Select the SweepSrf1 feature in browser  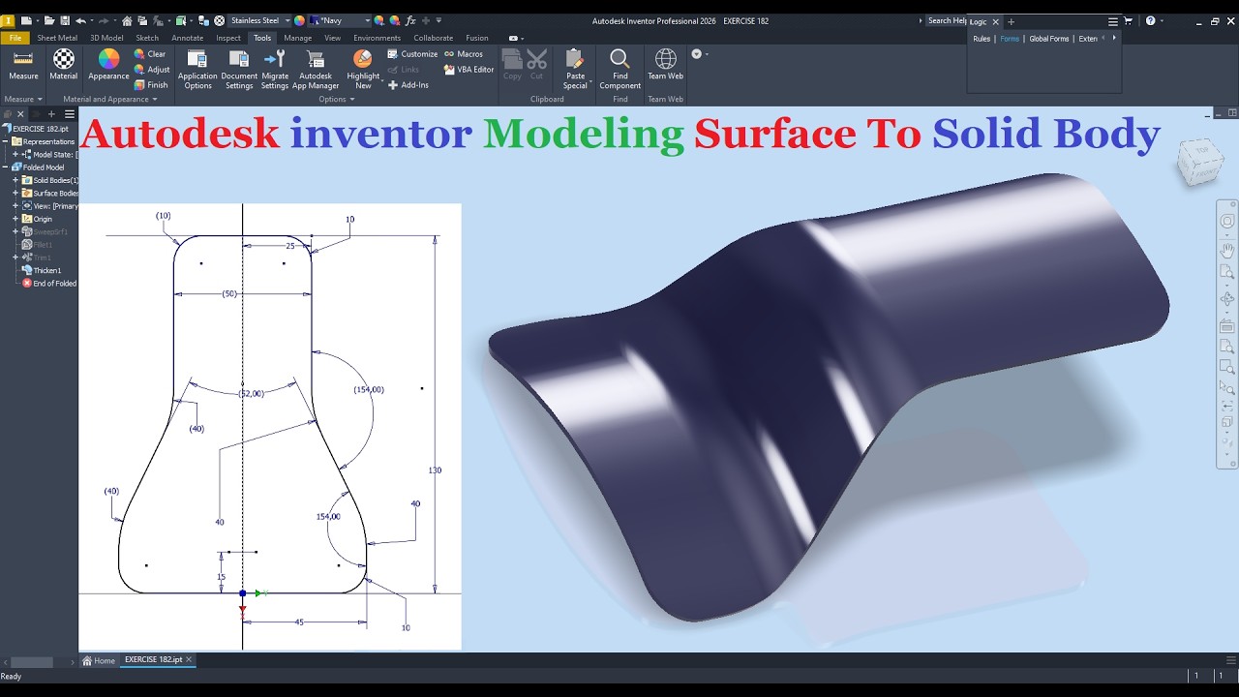45,232
